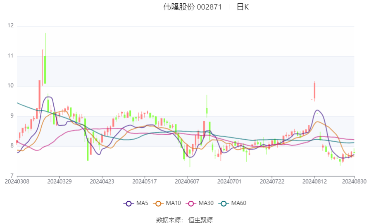Click y-axis value 9
This screenshot has width=369, height=224.
pos(12,116)
